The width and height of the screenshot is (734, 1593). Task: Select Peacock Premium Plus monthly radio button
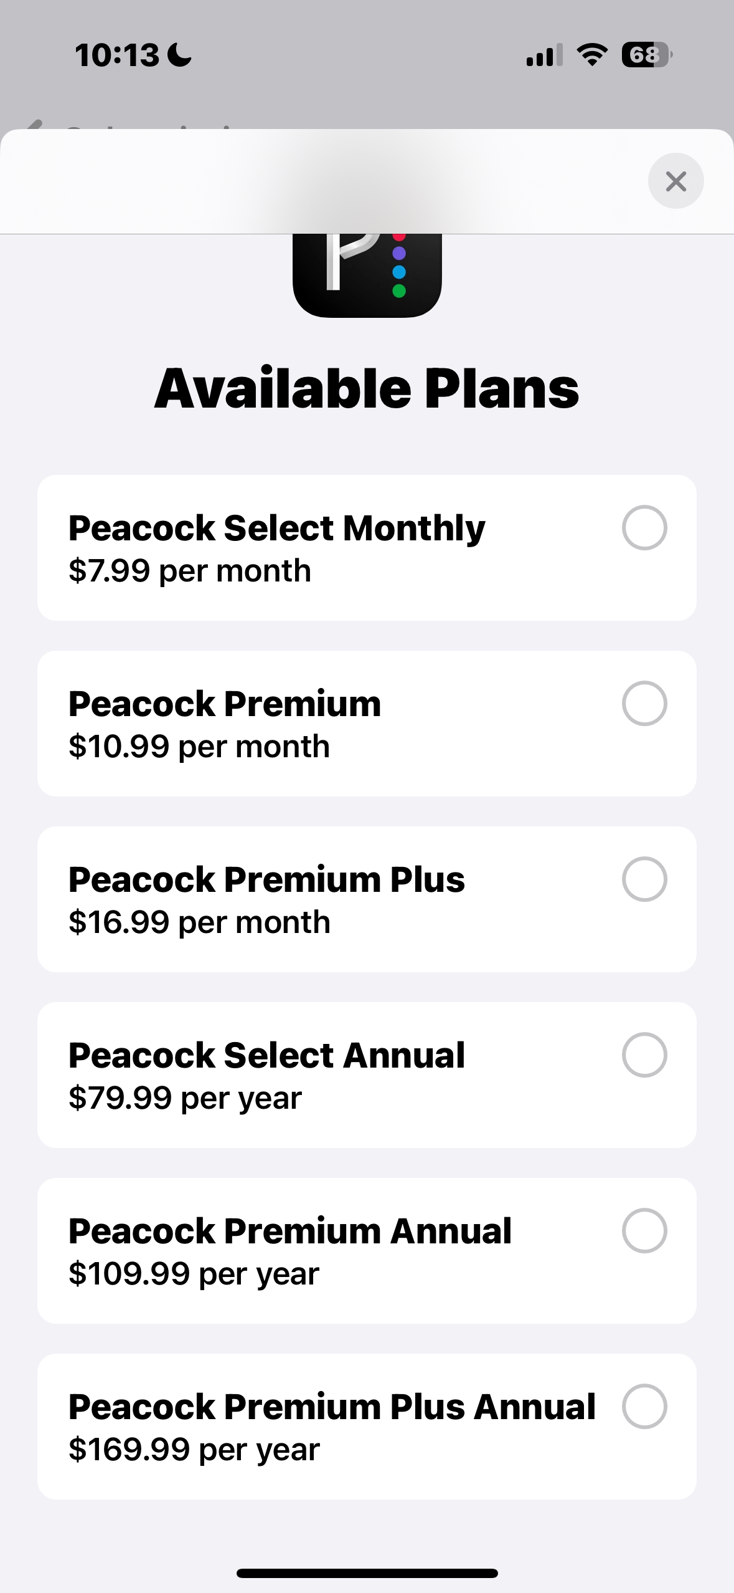tap(644, 879)
